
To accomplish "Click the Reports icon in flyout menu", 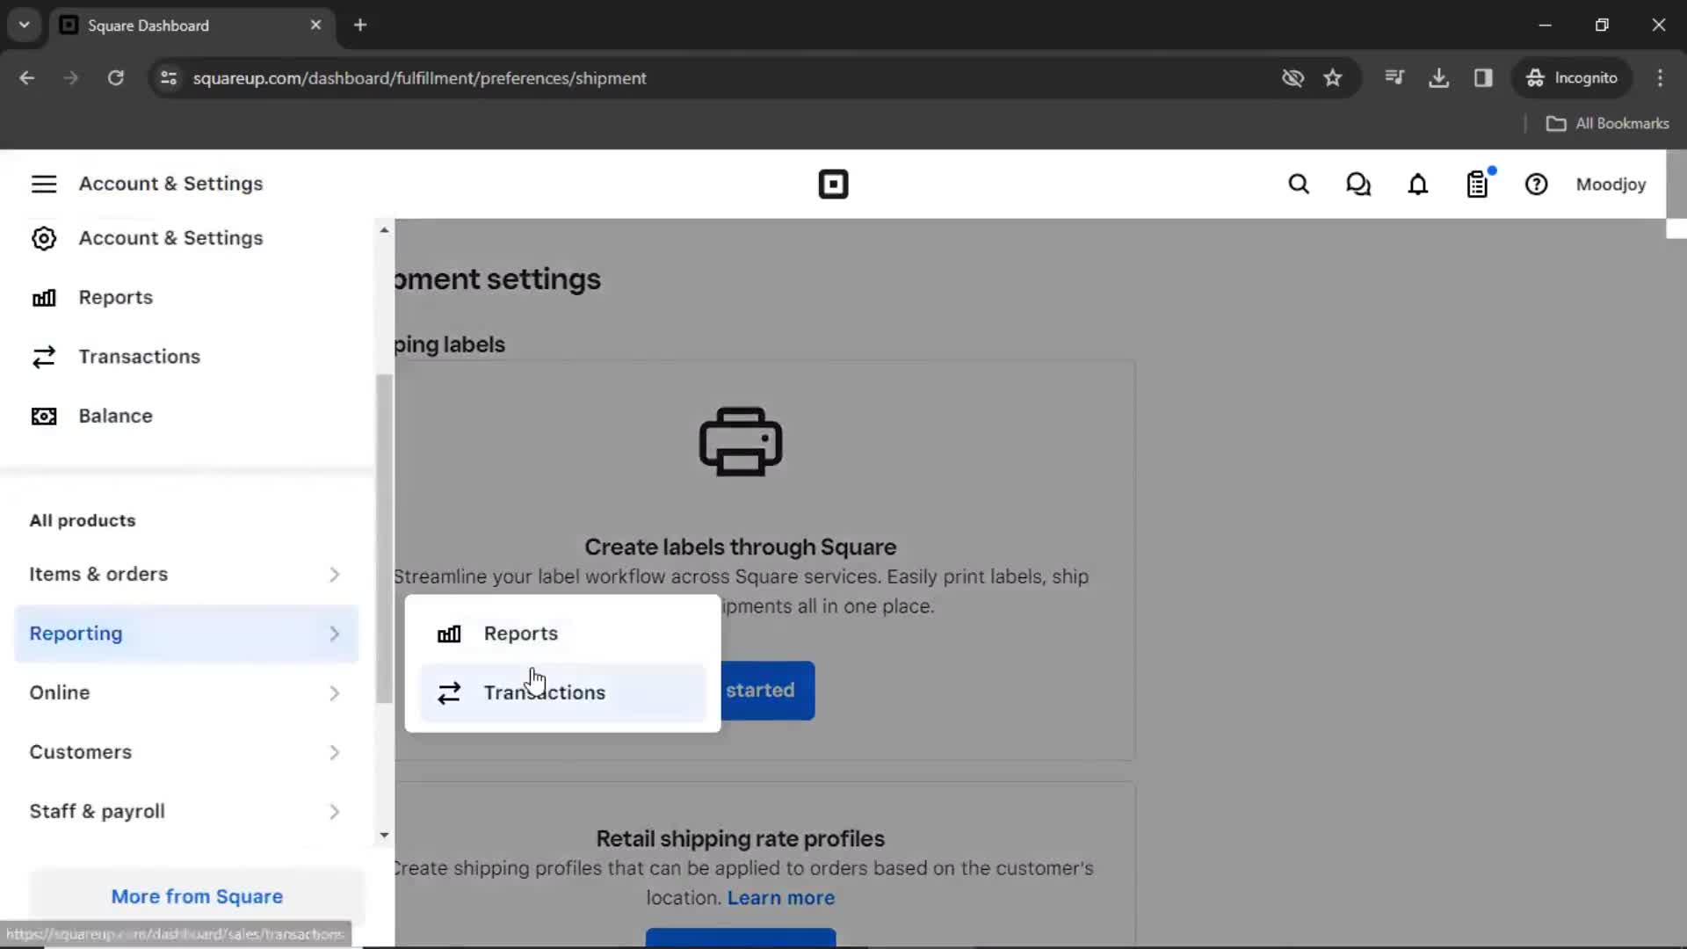I will [449, 634].
